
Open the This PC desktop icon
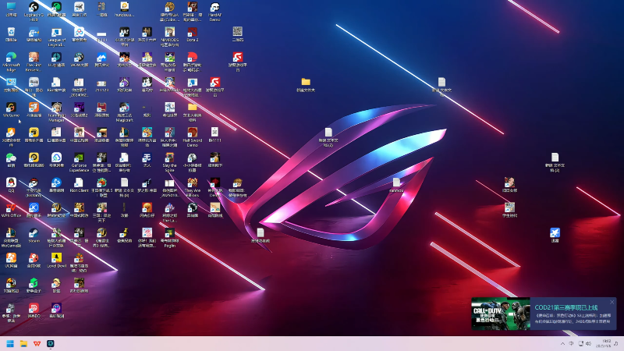tap(11, 9)
